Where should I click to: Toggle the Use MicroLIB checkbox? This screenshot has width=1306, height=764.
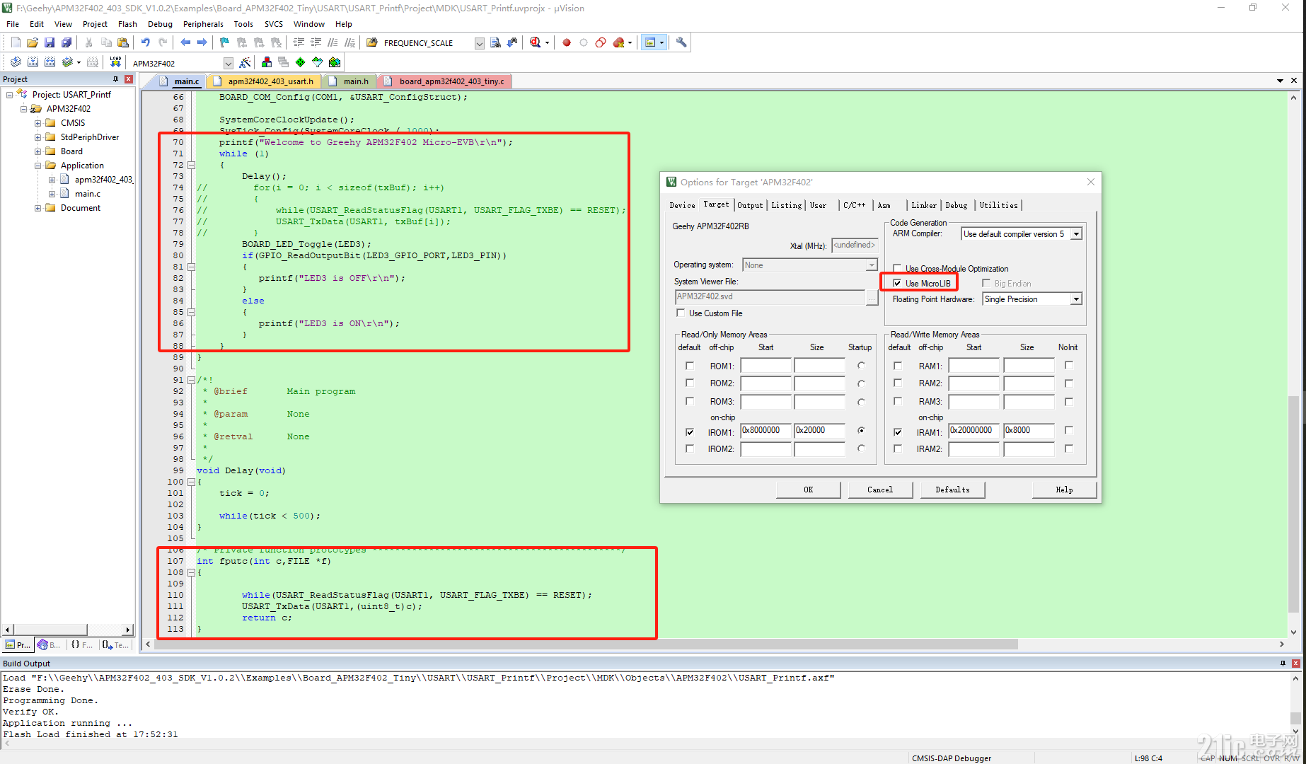(x=897, y=283)
